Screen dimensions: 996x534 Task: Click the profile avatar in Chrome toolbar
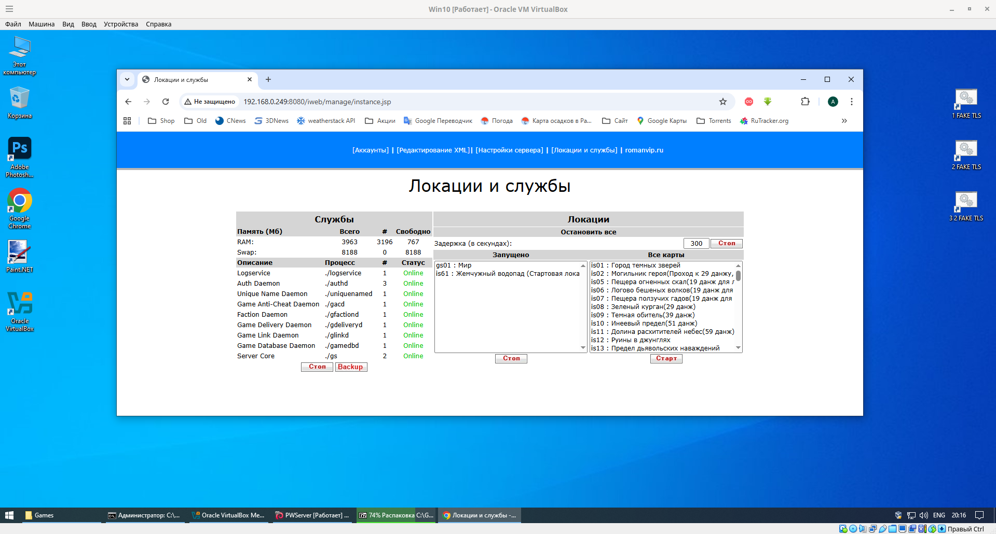pos(833,102)
